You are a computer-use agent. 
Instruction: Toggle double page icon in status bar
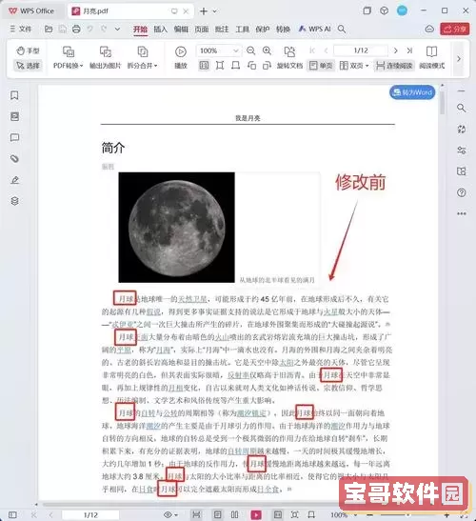pos(234,515)
